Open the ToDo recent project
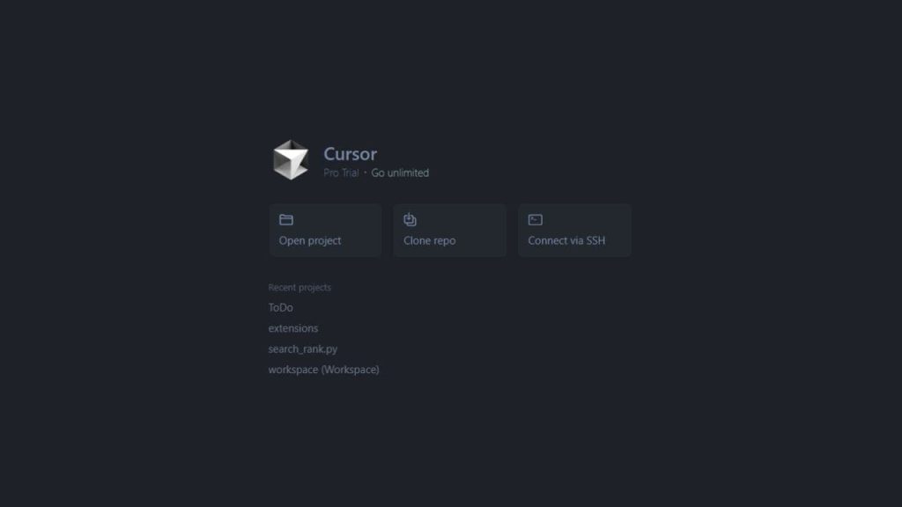The width and height of the screenshot is (902, 507). [280, 307]
